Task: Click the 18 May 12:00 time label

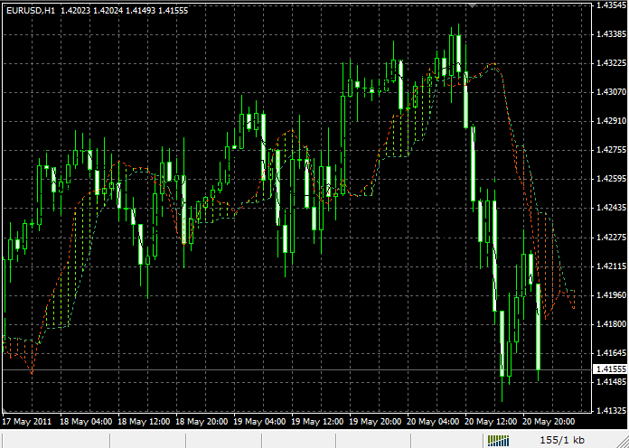Action: (x=144, y=422)
